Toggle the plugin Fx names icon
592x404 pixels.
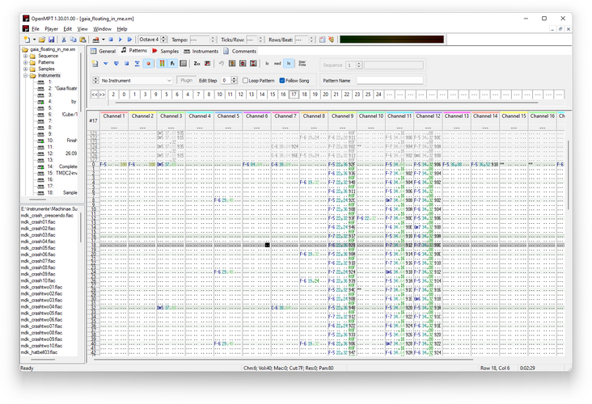172,64
